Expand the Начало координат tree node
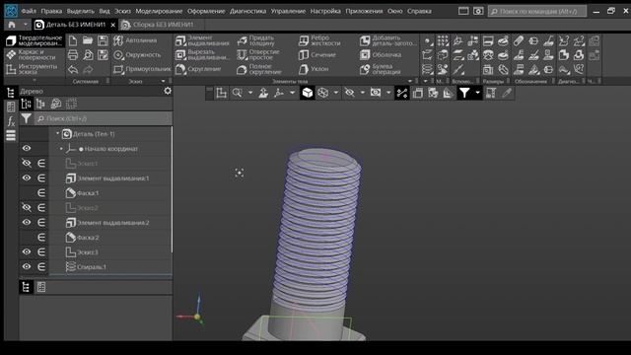The image size is (631, 355). (61, 149)
